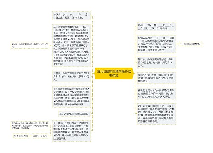Click node starting 四、儿子黄××由李×抚养
Screen dimensions: 213x153
156,114
